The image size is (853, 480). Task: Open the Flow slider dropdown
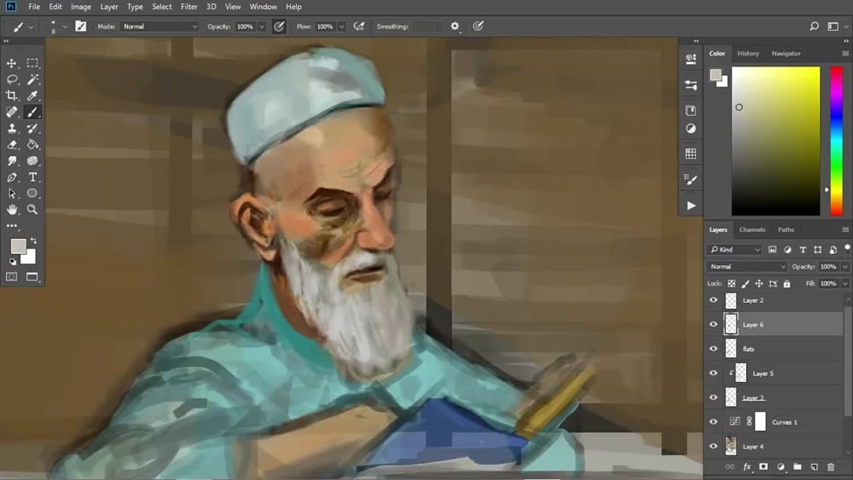pos(342,26)
